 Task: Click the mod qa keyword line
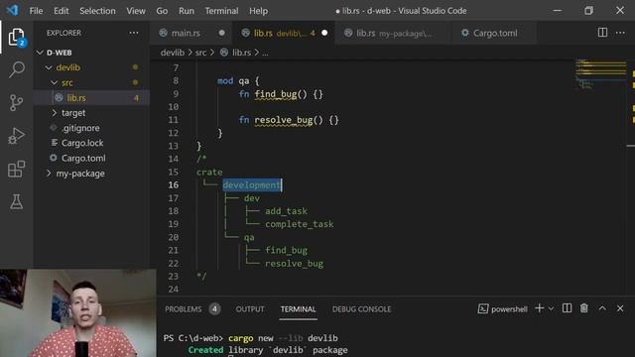(x=238, y=81)
